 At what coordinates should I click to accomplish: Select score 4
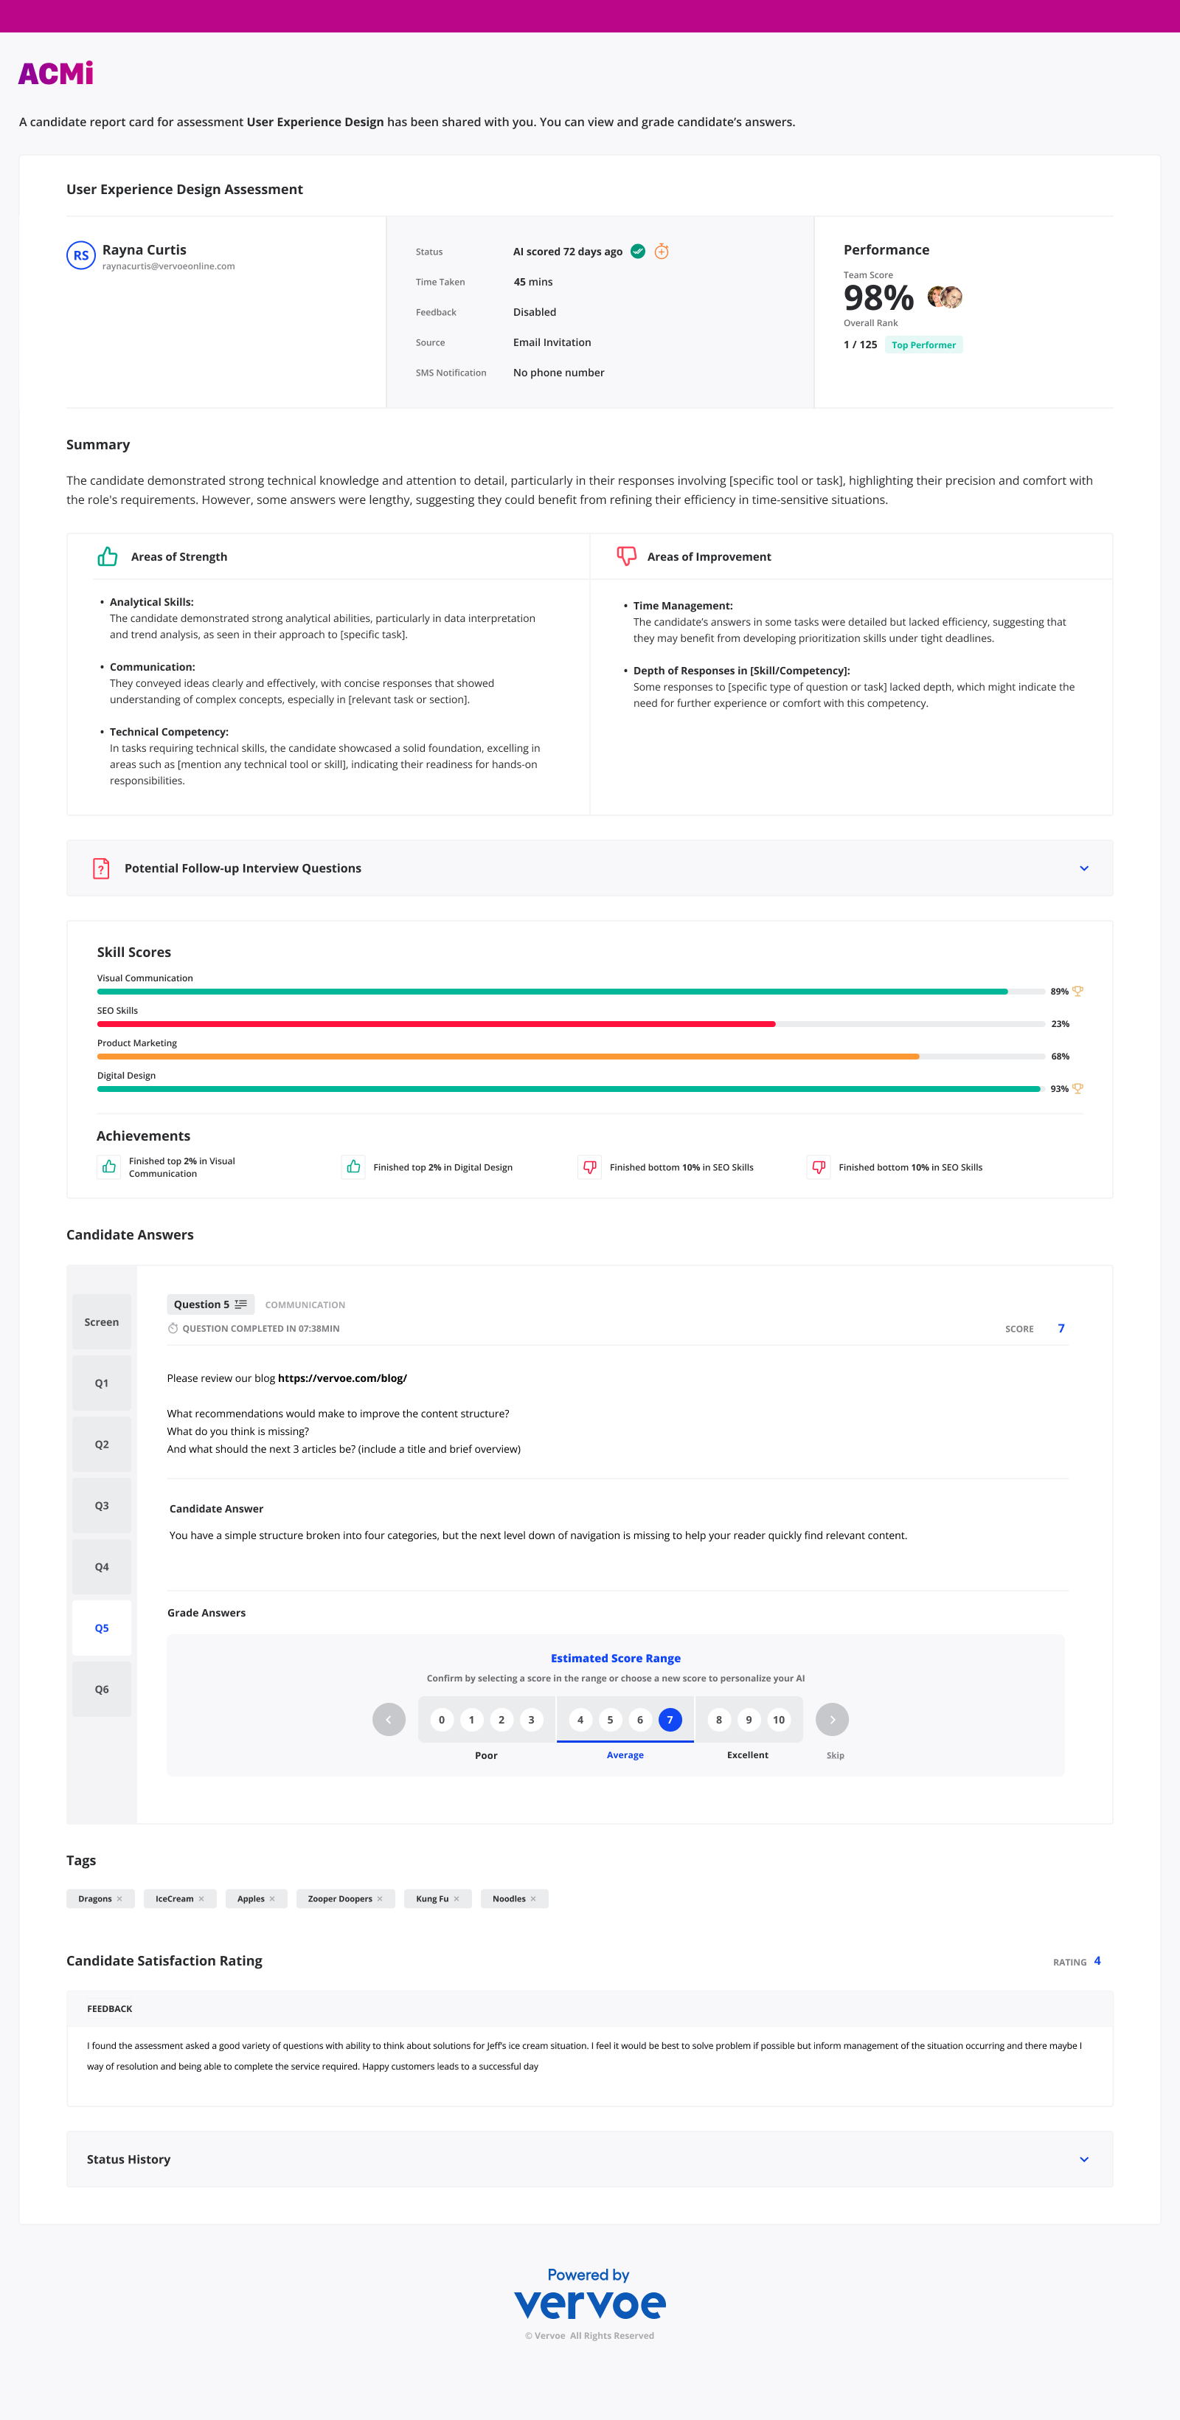click(580, 1719)
